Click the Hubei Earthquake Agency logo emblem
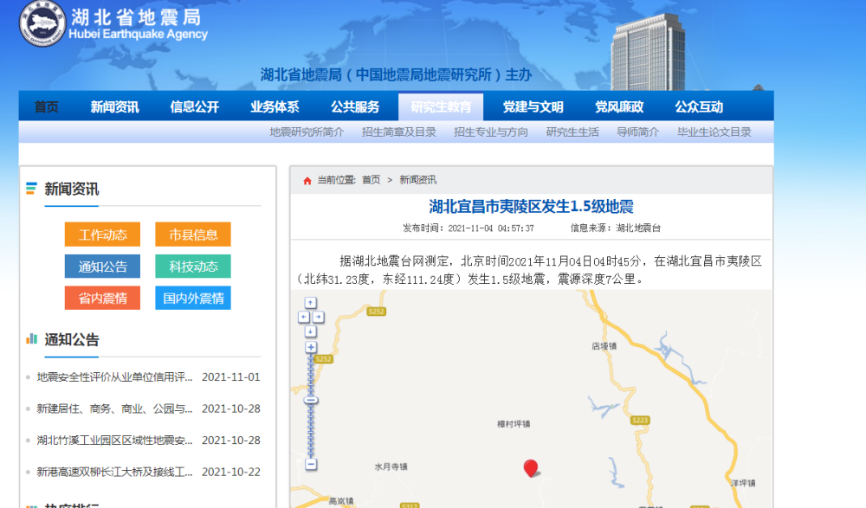 (x=42, y=23)
